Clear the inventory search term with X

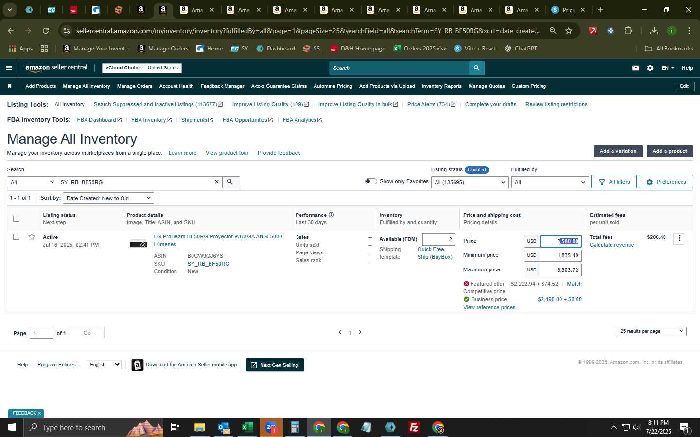(x=217, y=182)
